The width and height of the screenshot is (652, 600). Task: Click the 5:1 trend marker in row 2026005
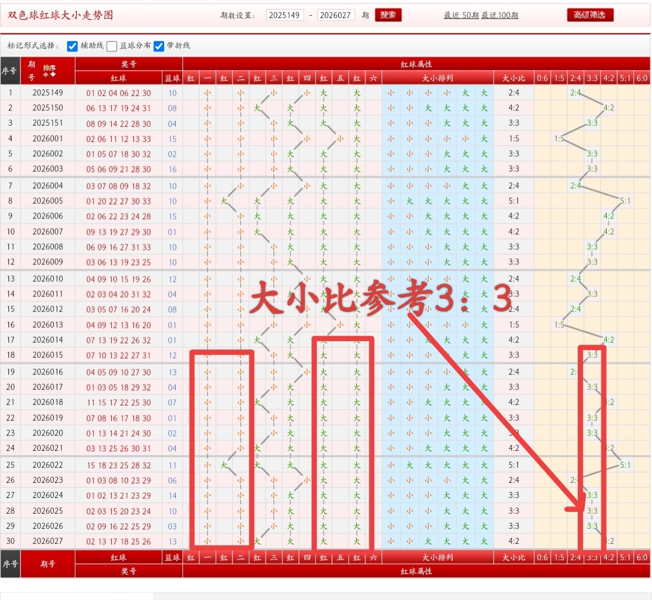625,201
